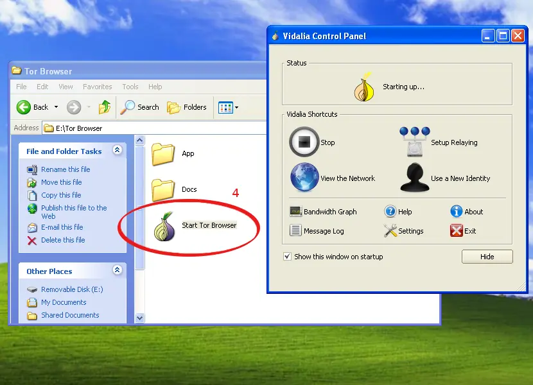This screenshot has width=533, height=385.
Task: Click the Move this file icon
Action: click(x=32, y=182)
